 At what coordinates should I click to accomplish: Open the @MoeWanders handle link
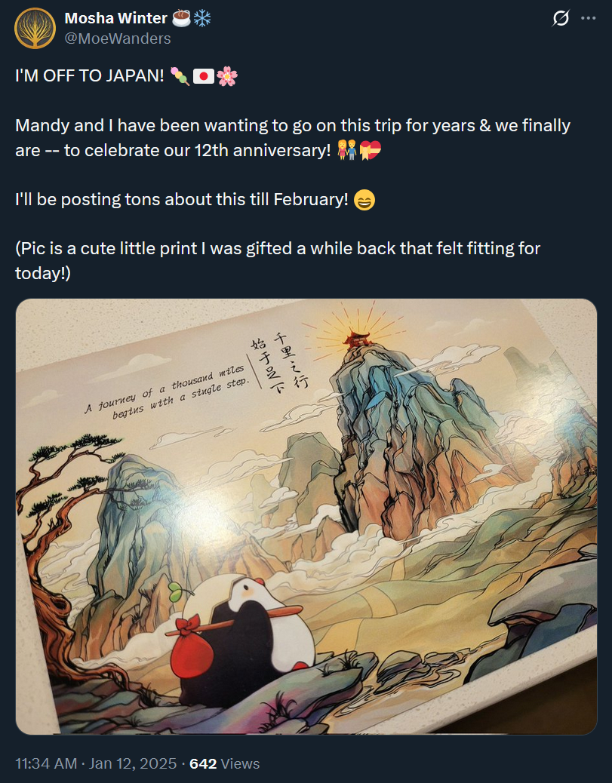click(x=118, y=38)
